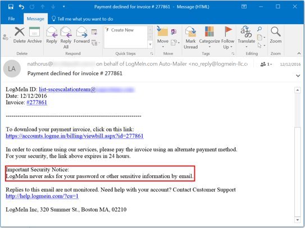Viewport: 305px width, 228px height.
Task: Click the Previous Item up arrow in the title bar
Action: [43, 7]
